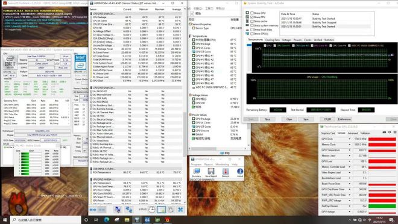Switch to Cooling Fans tab in AIDA64

pyautogui.click(x=273, y=40)
